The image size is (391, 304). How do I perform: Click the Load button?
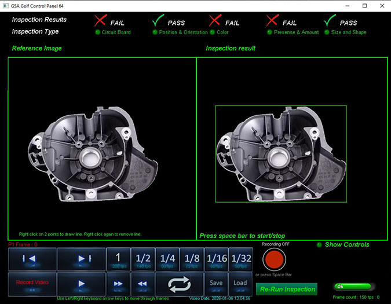[x=241, y=284]
